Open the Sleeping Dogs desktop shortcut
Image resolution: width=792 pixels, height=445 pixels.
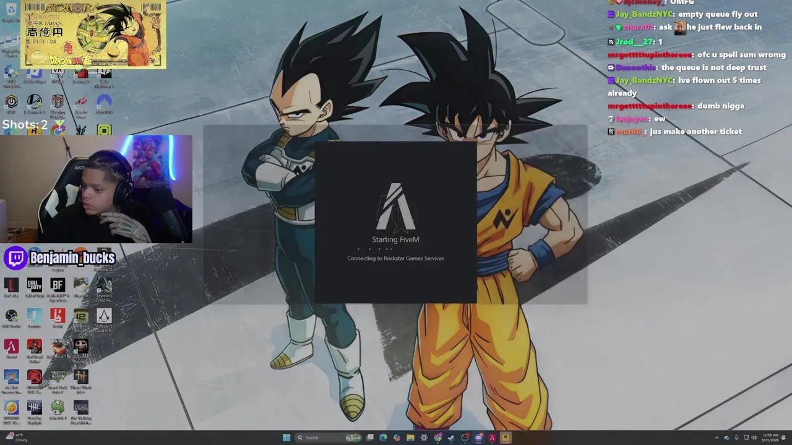[58, 105]
